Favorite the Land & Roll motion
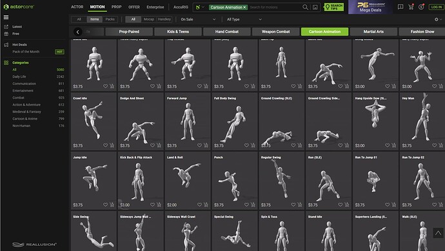445x251 pixels. (199, 205)
